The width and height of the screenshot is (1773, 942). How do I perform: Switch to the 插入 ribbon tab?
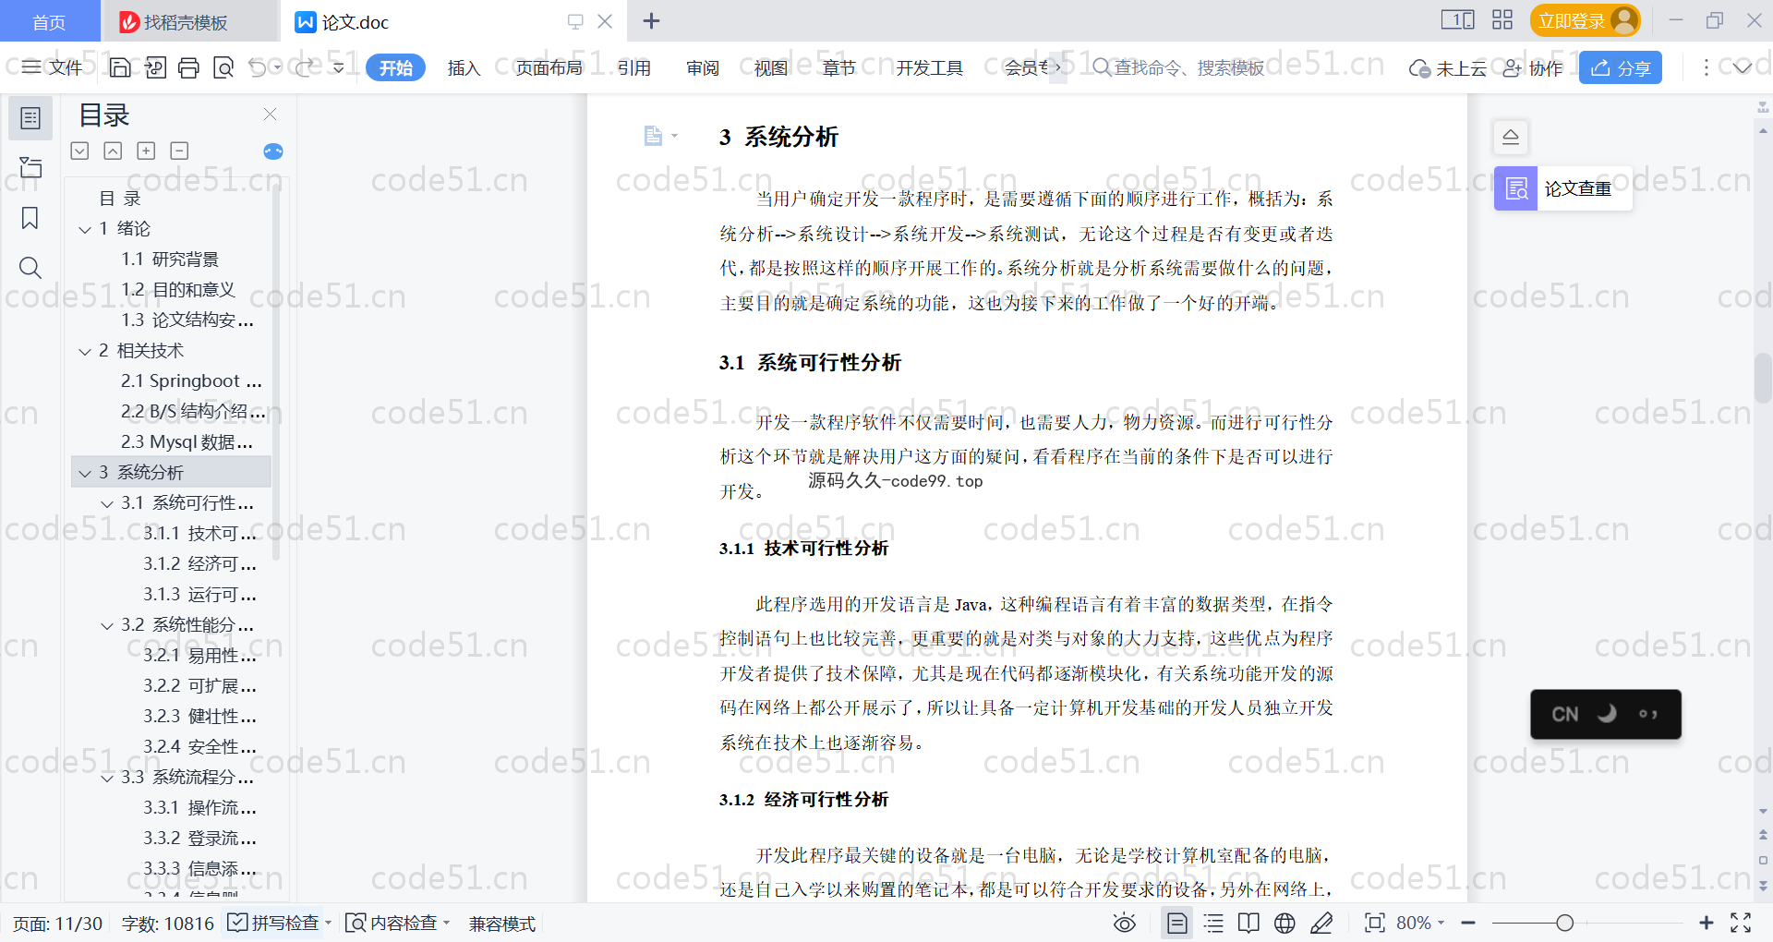point(464,67)
